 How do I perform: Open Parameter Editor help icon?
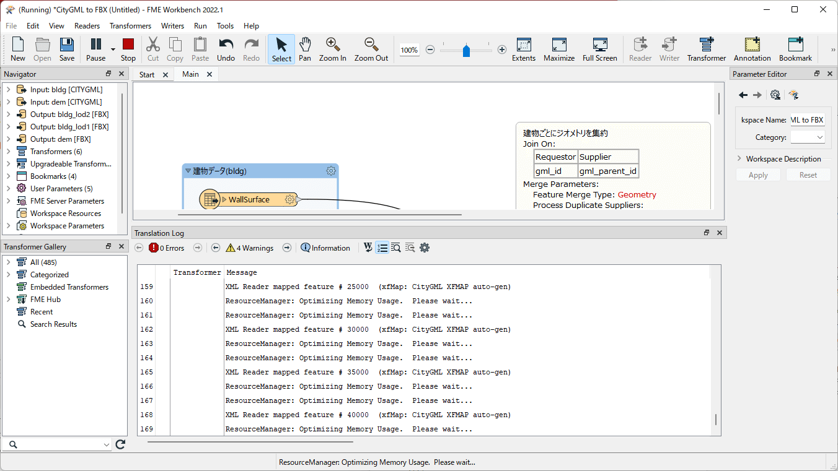[x=793, y=95]
